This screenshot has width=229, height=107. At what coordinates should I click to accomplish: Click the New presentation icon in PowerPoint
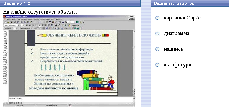pyautogui.click(x=5, y=22)
